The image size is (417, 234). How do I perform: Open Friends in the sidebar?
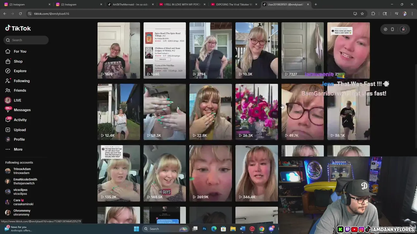[16, 90]
